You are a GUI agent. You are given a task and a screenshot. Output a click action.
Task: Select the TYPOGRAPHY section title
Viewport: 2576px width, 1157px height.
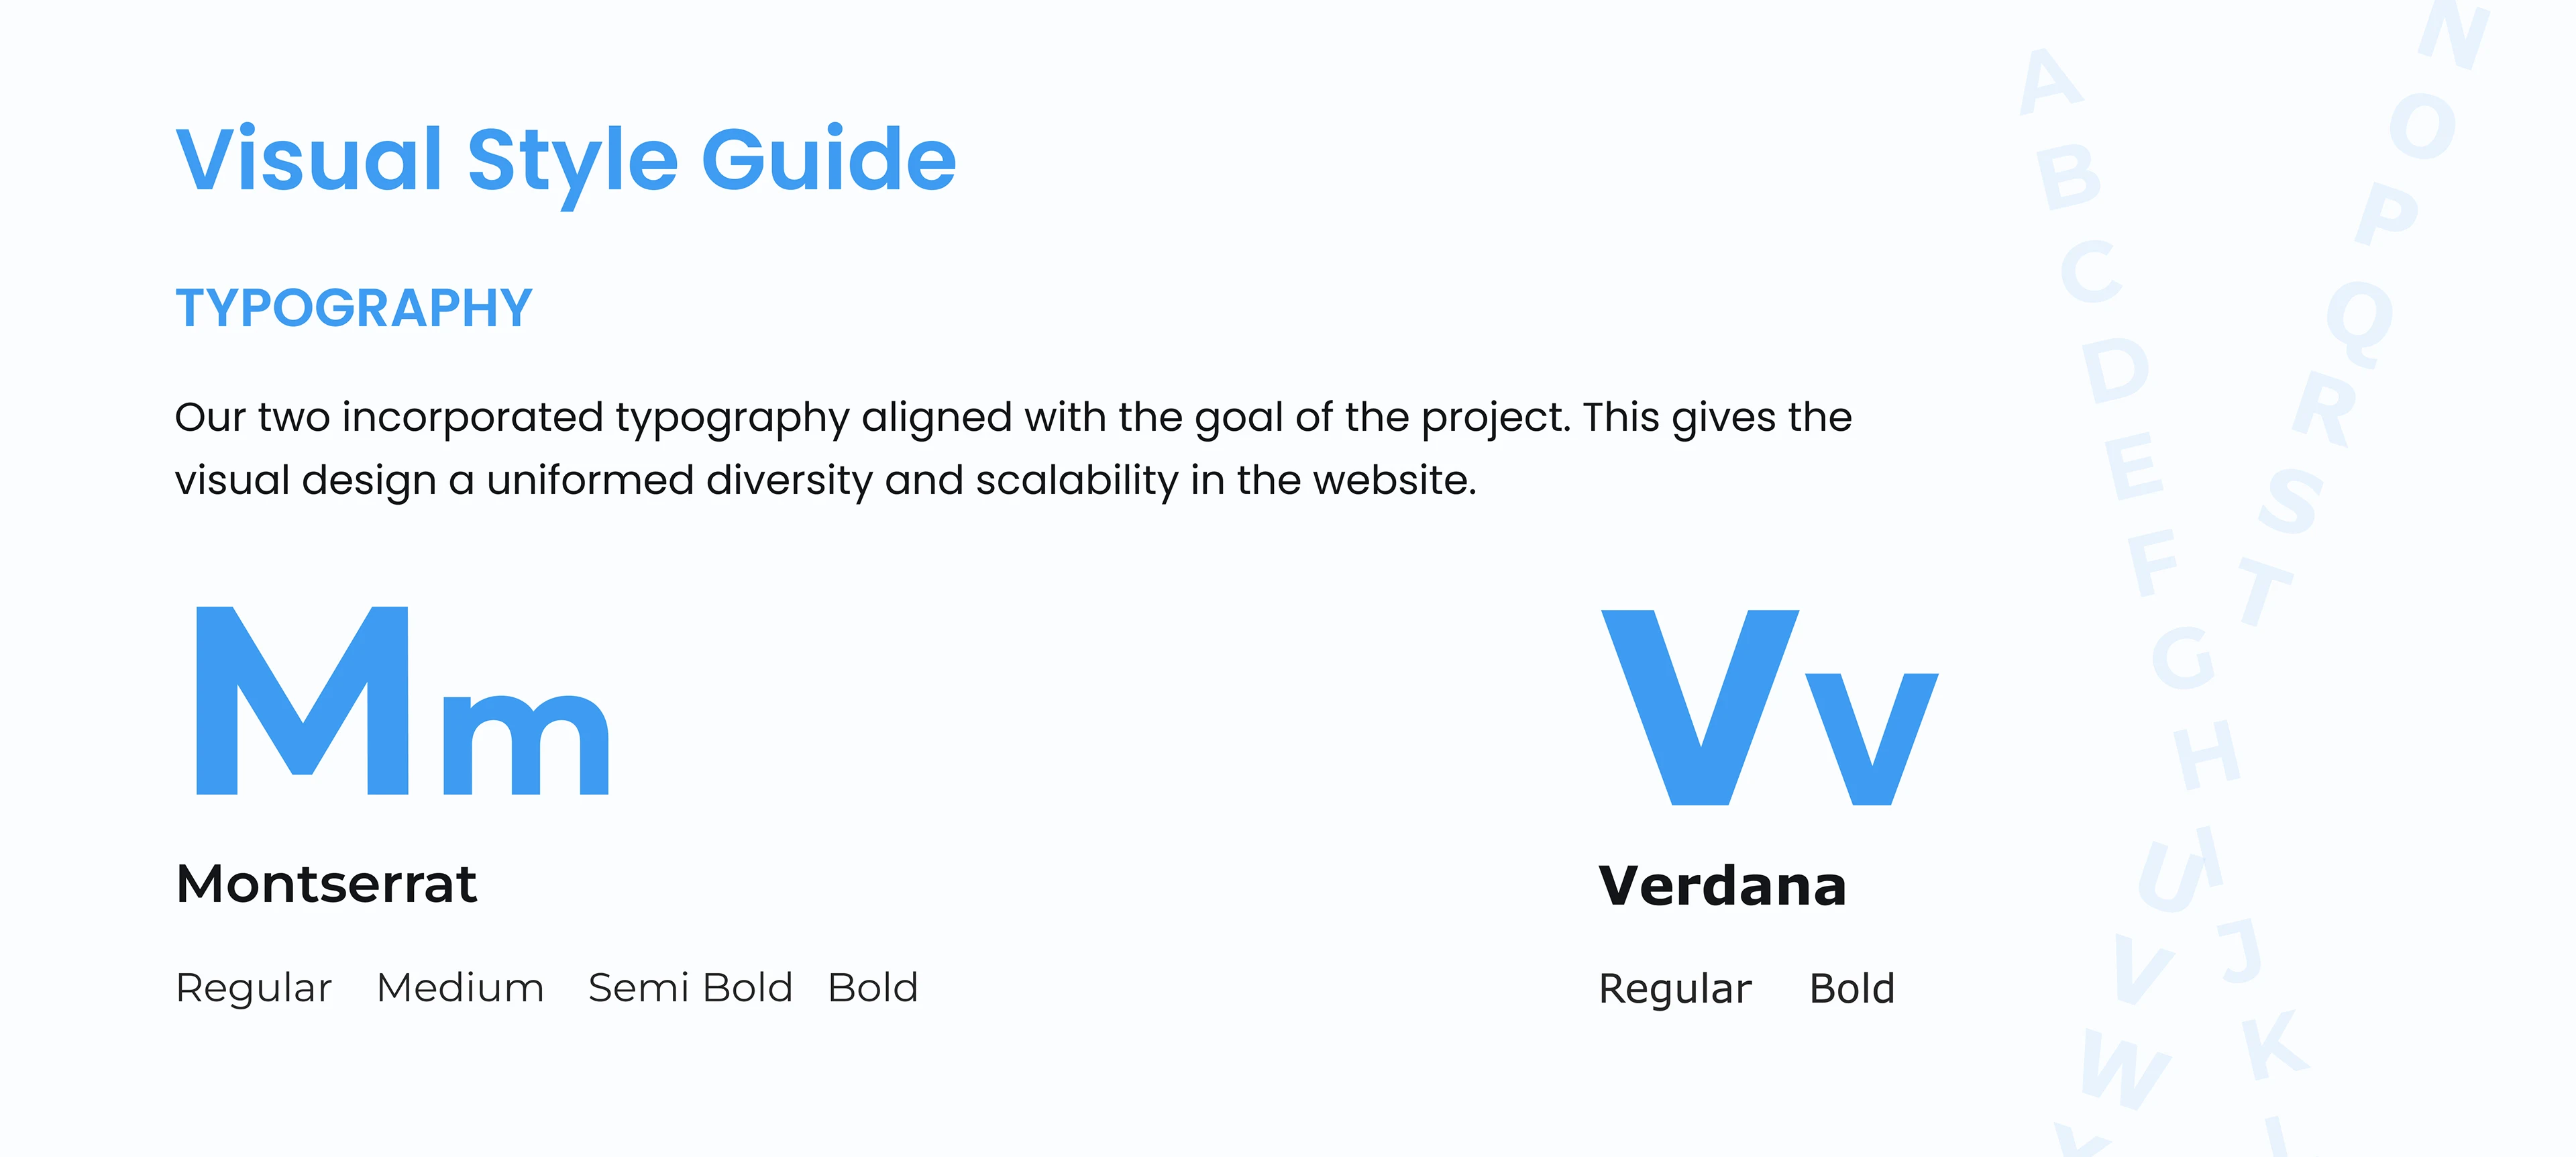(354, 308)
